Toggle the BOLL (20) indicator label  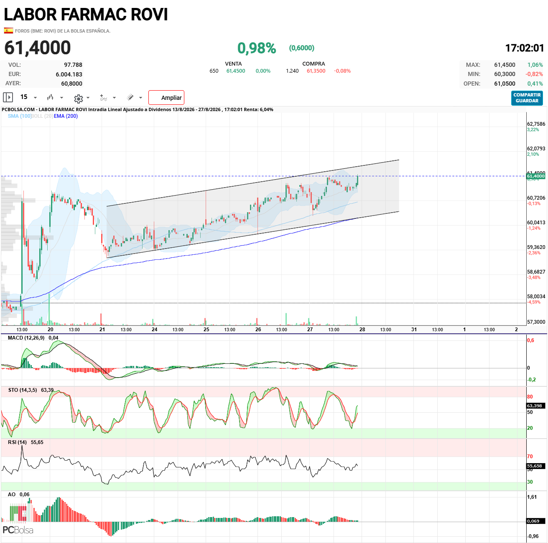pos(42,116)
